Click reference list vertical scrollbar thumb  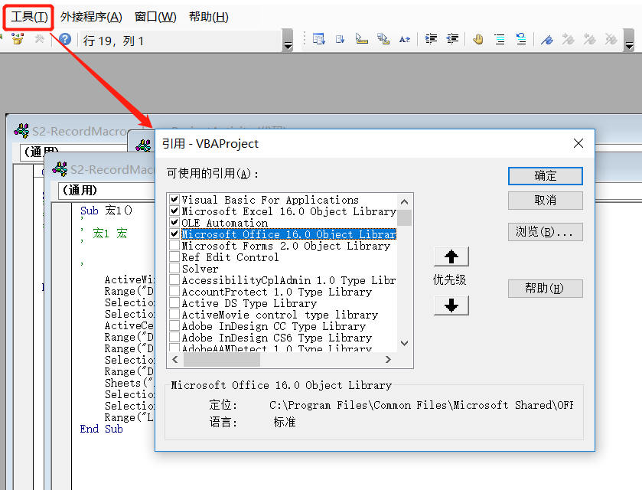pyautogui.click(x=404, y=217)
